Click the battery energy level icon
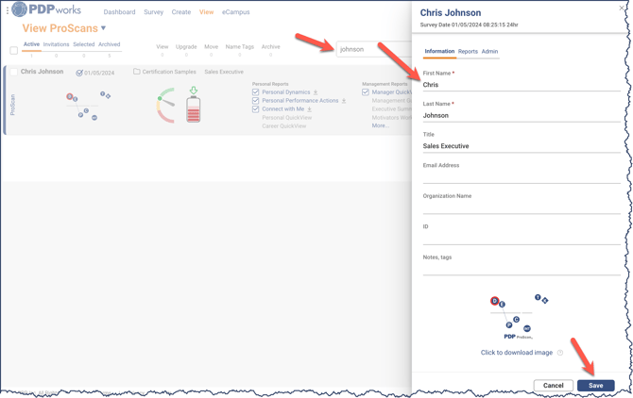The height and width of the screenshot is (398, 633). coord(193,107)
